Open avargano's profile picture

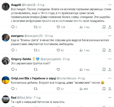click(6, 37)
